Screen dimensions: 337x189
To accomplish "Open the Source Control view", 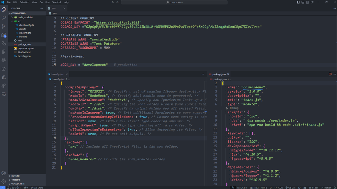I will (x=4, y=26).
